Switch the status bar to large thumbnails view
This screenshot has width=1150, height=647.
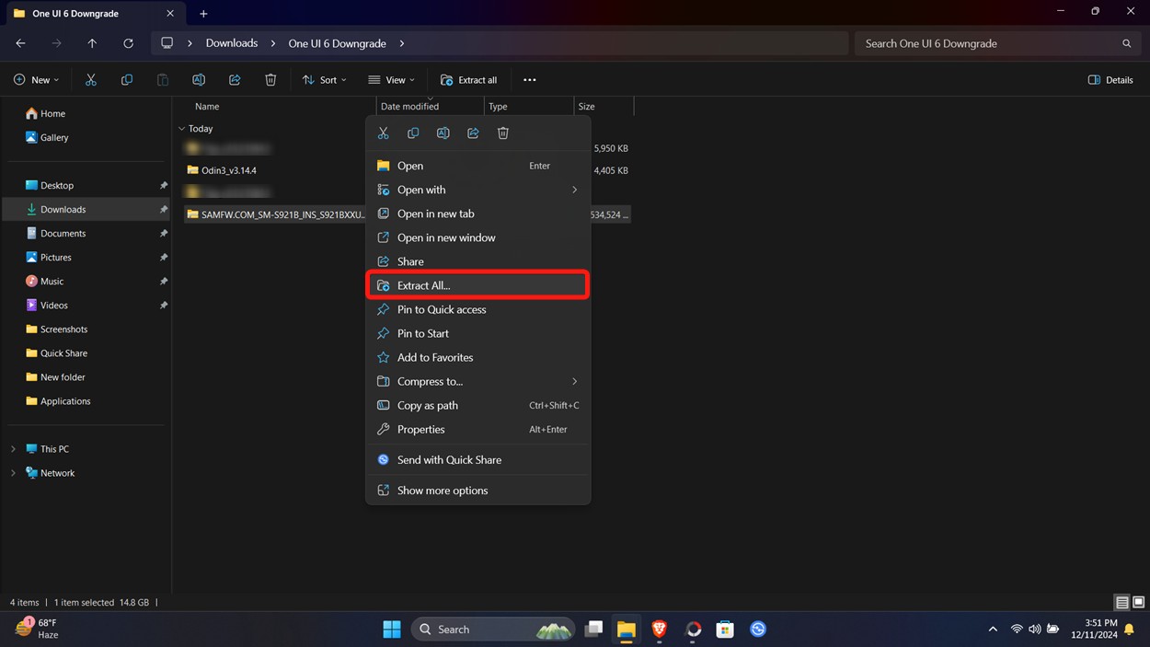[1140, 602]
